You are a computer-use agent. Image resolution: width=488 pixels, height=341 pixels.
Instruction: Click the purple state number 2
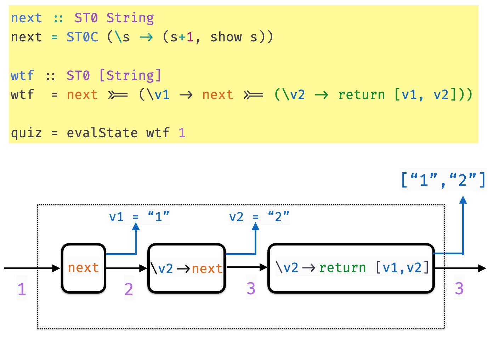[x=129, y=289]
